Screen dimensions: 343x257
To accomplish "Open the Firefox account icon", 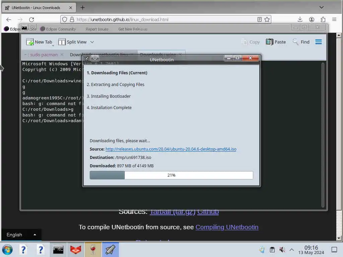I will [x=312, y=19].
